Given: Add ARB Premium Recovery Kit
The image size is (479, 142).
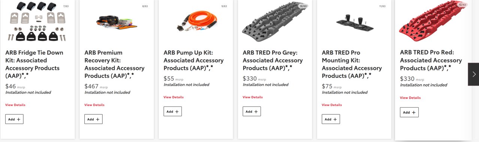Looking at the screenshot, I should [93, 119].
